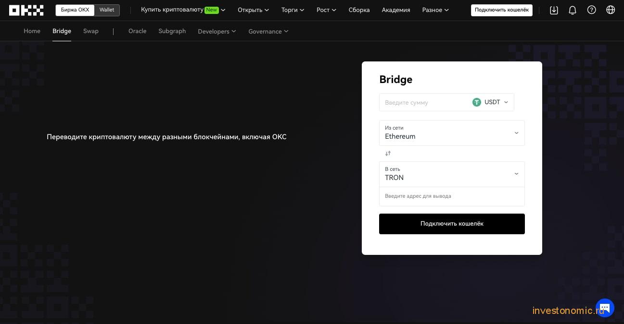Viewport: 624px width, 324px height.
Task: Open the В сеть TRON dropdown
Action: tap(452, 174)
